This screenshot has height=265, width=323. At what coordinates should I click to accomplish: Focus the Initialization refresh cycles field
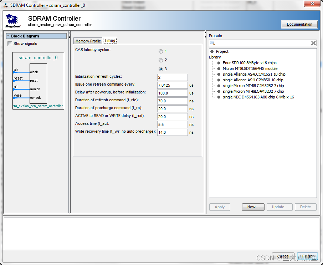click(x=173, y=77)
